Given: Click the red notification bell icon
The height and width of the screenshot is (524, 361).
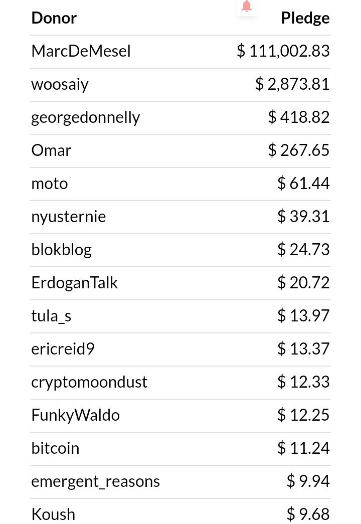Looking at the screenshot, I should pyautogui.click(x=246, y=6).
